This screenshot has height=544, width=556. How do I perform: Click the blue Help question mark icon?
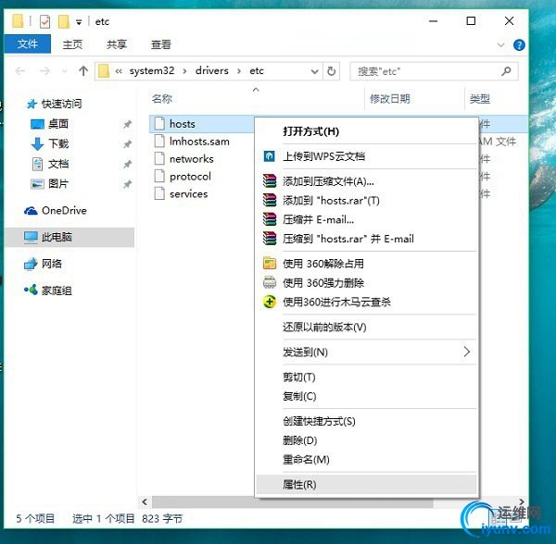[519, 45]
